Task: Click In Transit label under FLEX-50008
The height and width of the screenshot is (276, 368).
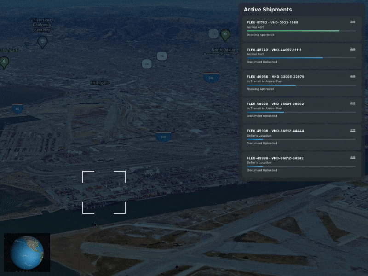Action: click(264, 109)
